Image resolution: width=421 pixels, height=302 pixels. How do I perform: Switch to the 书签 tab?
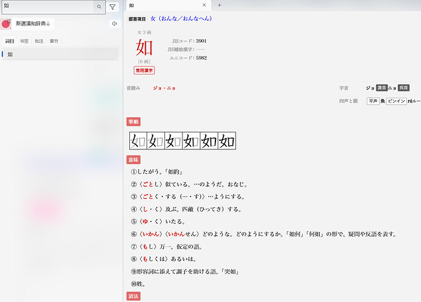[24, 41]
